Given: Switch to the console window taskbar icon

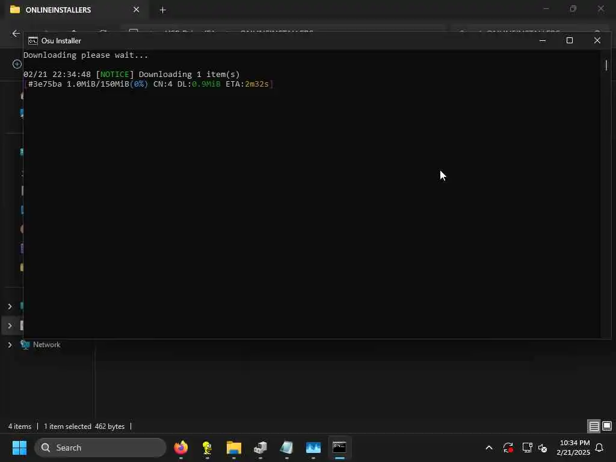Looking at the screenshot, I should 339,448.
